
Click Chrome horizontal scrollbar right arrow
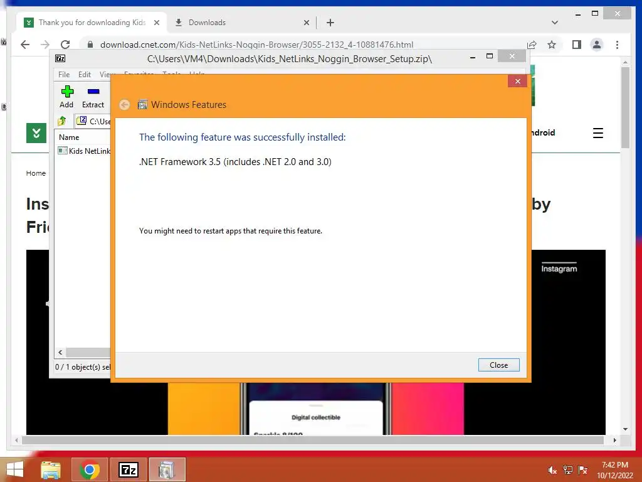(x=614, y=440)
